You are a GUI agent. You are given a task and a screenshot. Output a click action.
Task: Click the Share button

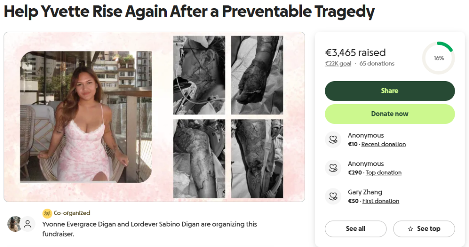pyautogui.click(x=390, y=91)
